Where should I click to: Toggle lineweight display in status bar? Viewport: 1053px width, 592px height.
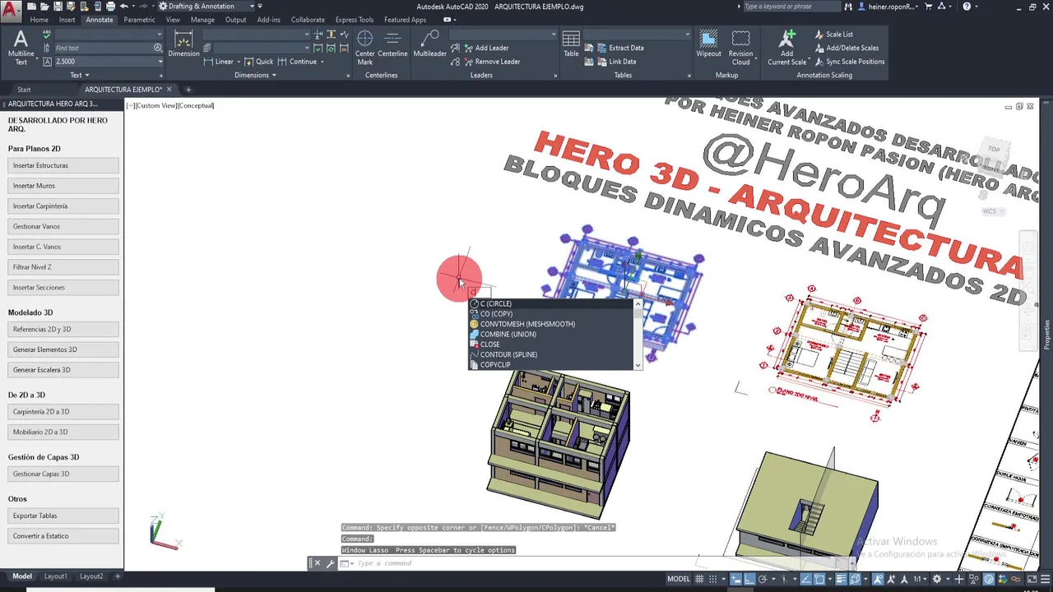[841, 579]
